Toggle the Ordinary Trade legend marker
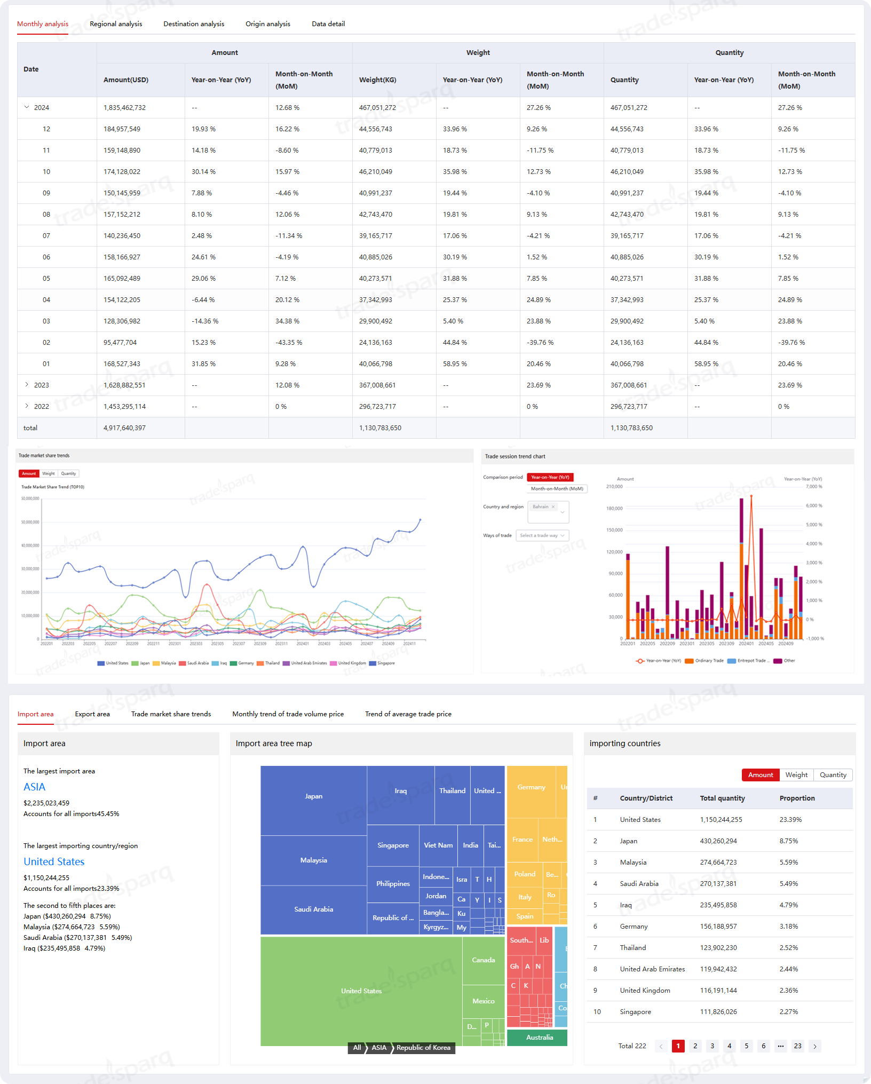Image resolution: width=871 pixels, height=1084 pixels. pos(689,661)
